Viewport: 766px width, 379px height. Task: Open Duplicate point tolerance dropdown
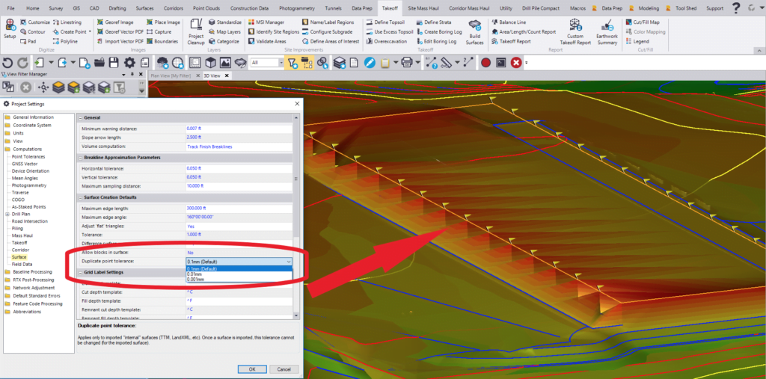tap(289, 262)
